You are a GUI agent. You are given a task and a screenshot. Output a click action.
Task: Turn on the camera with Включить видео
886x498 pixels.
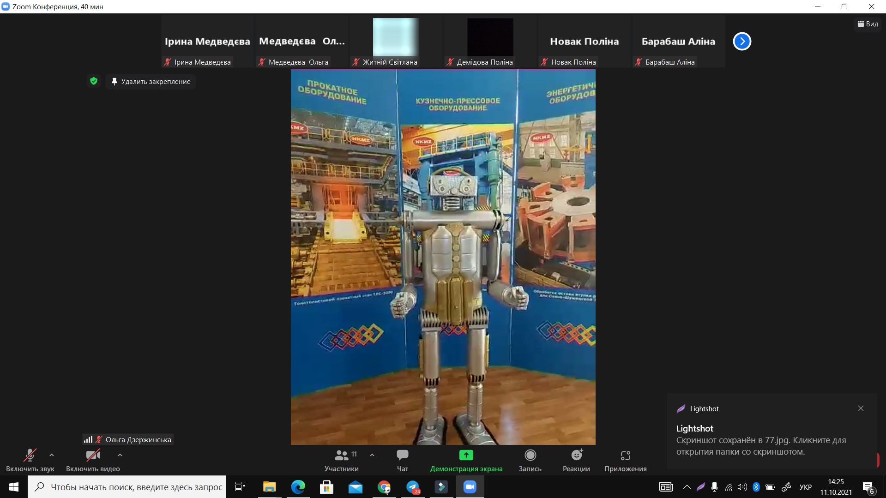pyautogui.click(x=93, y=460)
